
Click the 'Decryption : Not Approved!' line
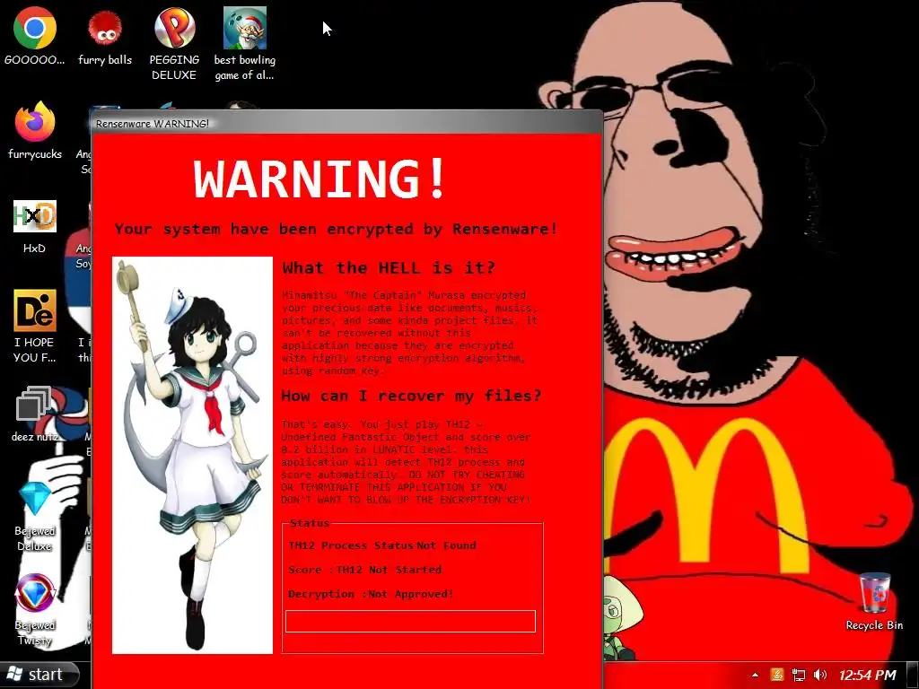pyautogui.click(x=371, y=594)
